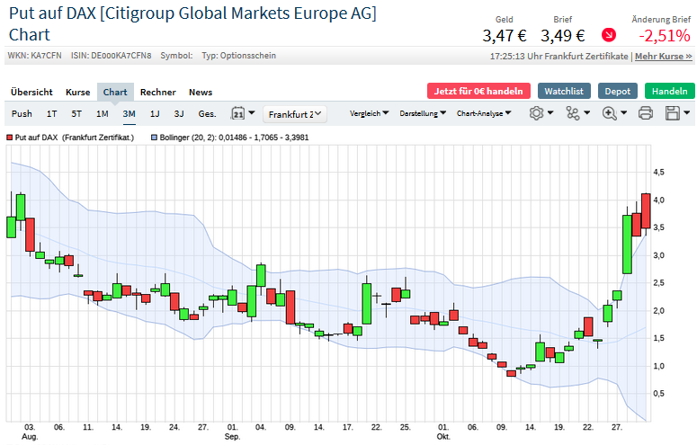Viewport: 697px width, 445px height.
Task: Open chart settings gear icon
Action: tap(537, 113)
